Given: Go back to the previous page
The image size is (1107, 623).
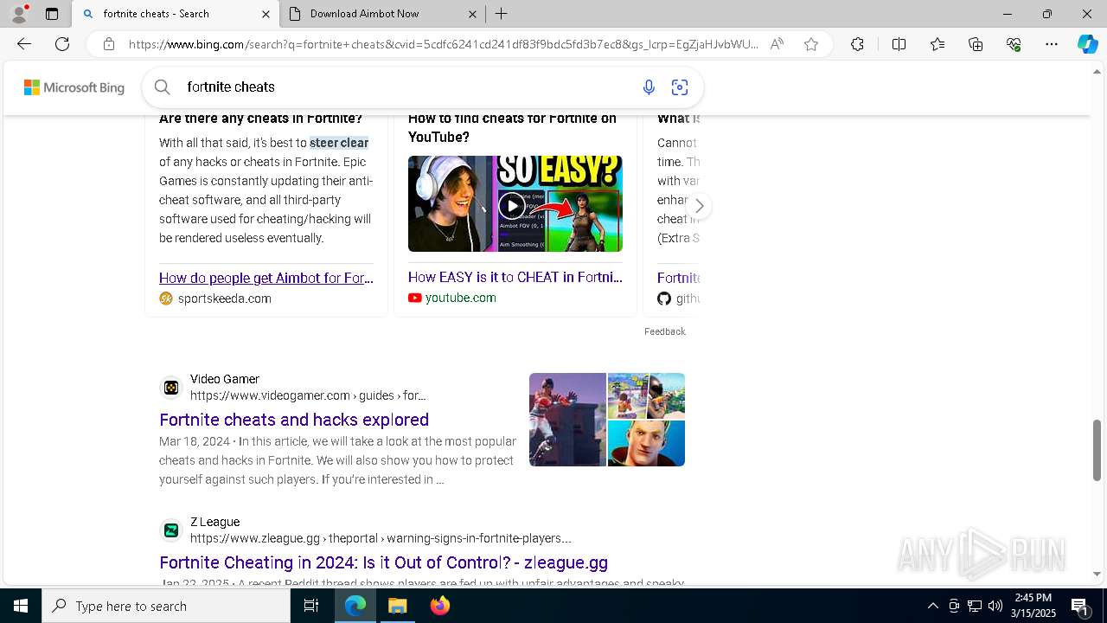Looking at the screenshot, I should tap(24, 44).
